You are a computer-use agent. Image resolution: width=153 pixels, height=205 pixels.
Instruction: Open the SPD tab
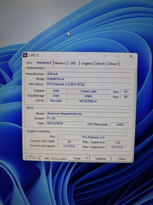click(x=73, y=64)
